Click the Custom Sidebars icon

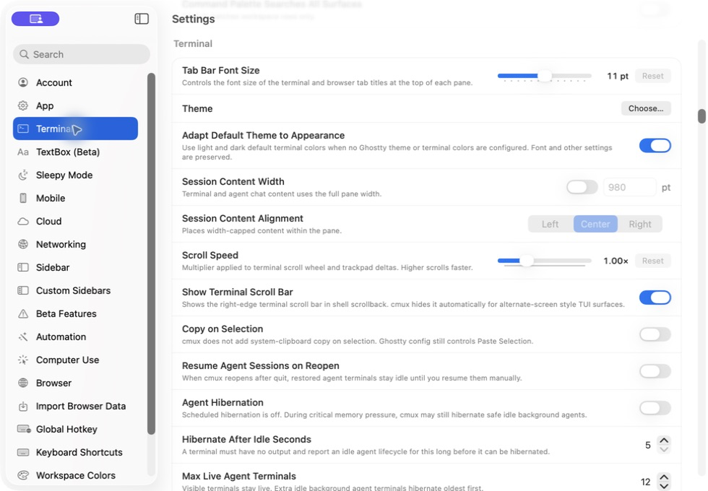click(23, 290)
